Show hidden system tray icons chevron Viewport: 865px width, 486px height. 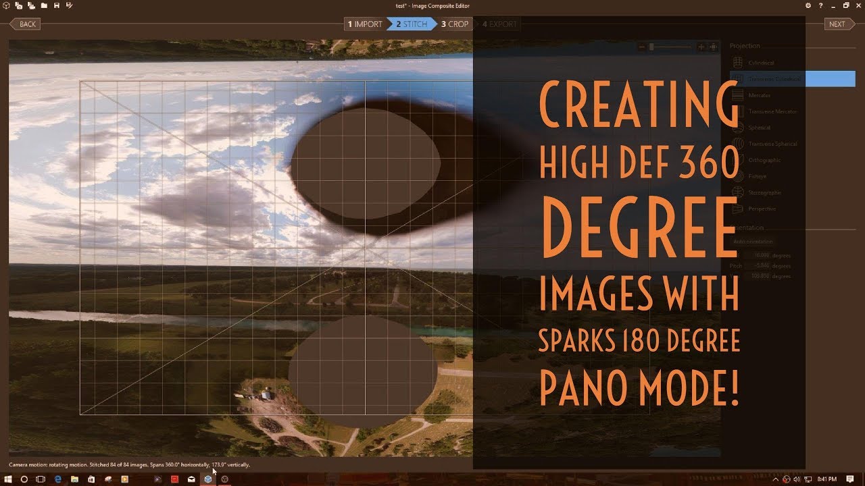click(x=776, y=479)
